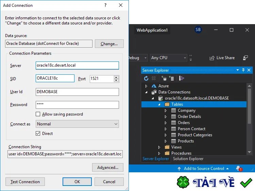255x191 pixels.
Task: Open notifications bell in status bar
Action: (239, 169)
